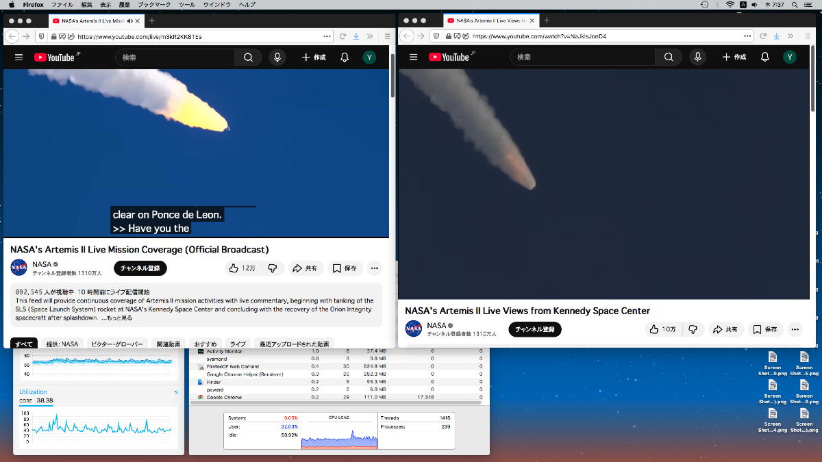Click 共有 share under Live Views video
Screen dimensions: 822x462
point(726,329)
